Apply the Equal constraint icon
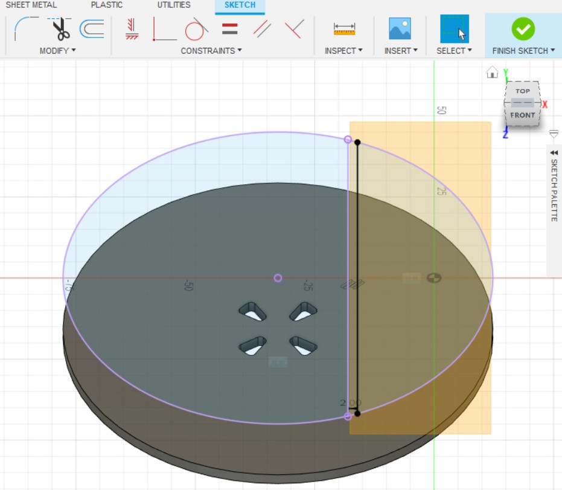The image size is (562, 490). click(x=229, y=28)
